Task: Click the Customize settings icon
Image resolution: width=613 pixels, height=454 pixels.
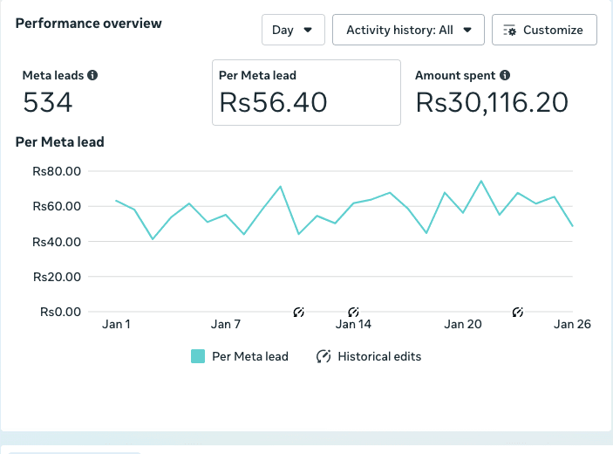Action: (x=510, y=31)
